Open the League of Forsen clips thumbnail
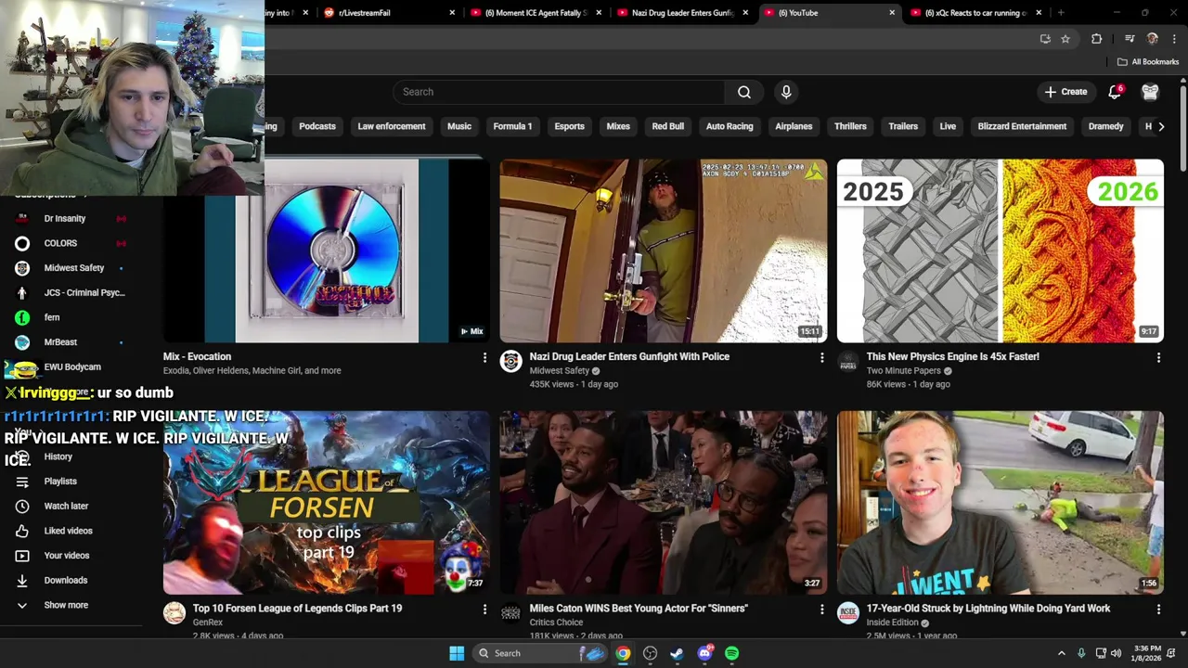Image resolution: width=1188 pixels, height=668 pixels. coord(327,502)
